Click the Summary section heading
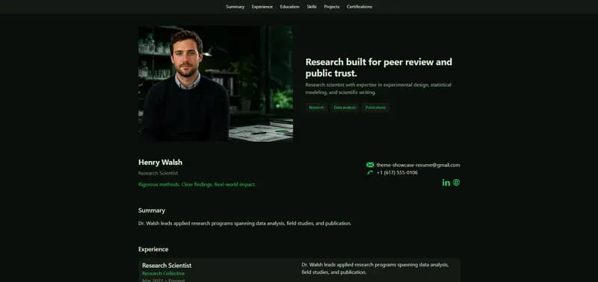598x282 pixels. (x=152, y=210)
